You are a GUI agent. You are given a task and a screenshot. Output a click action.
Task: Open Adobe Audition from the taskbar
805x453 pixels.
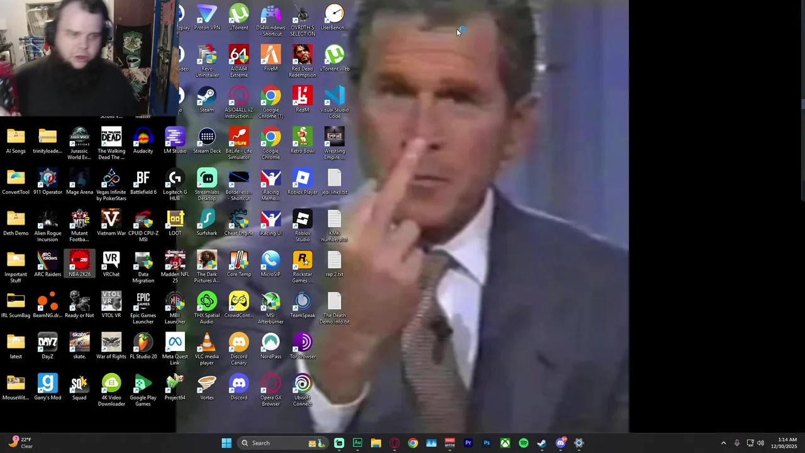tap(357, 443)
